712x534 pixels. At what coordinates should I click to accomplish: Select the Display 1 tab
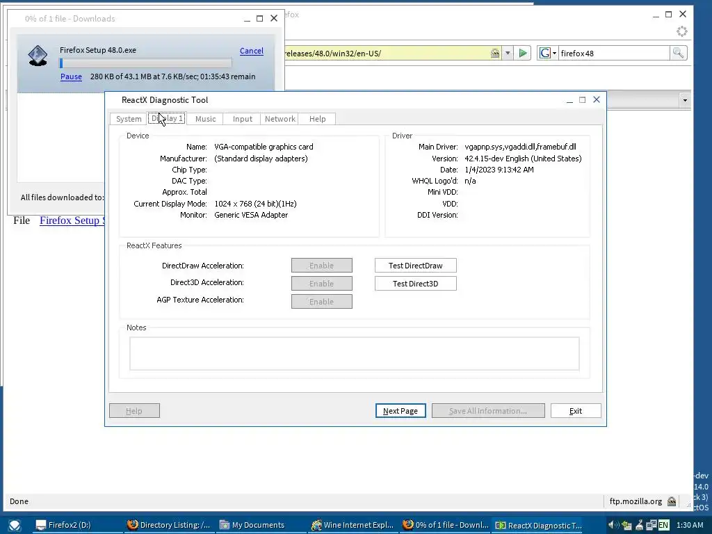pyautogui.click(x=167, y=118)
